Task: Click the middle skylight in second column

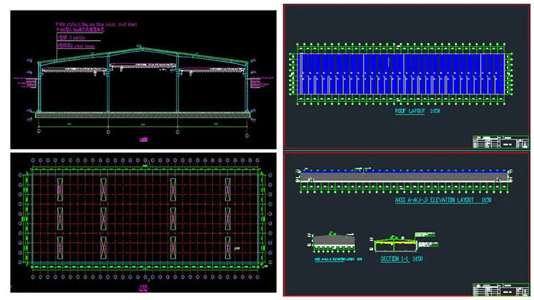Action: [x=104, y=218]
